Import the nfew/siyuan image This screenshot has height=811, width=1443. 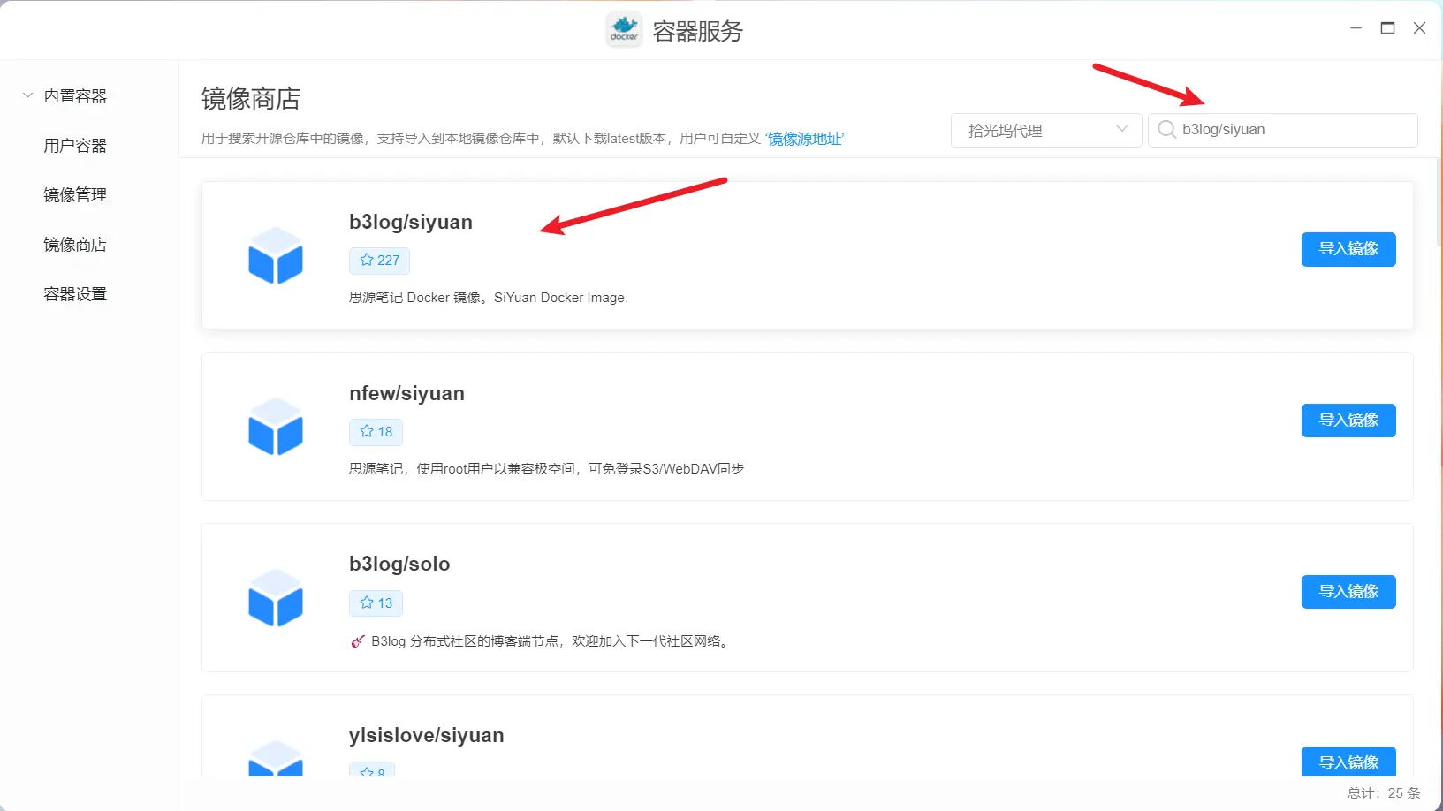pos(1348,421)
